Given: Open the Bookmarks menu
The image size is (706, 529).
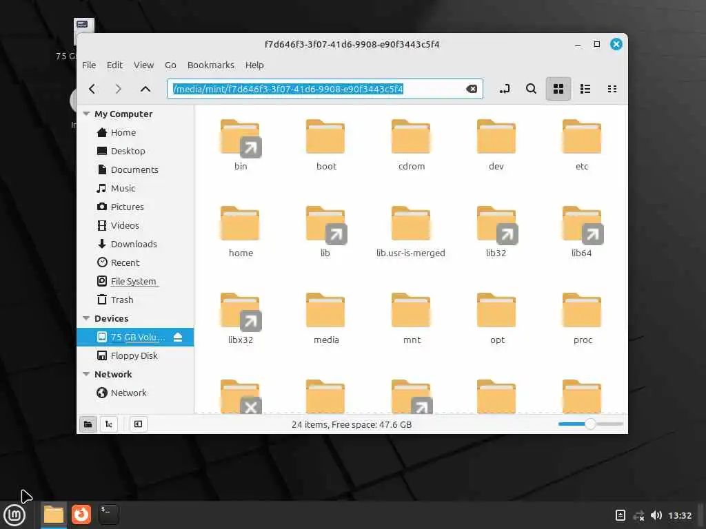Looking at the screenshot, I should coord(211,65).
